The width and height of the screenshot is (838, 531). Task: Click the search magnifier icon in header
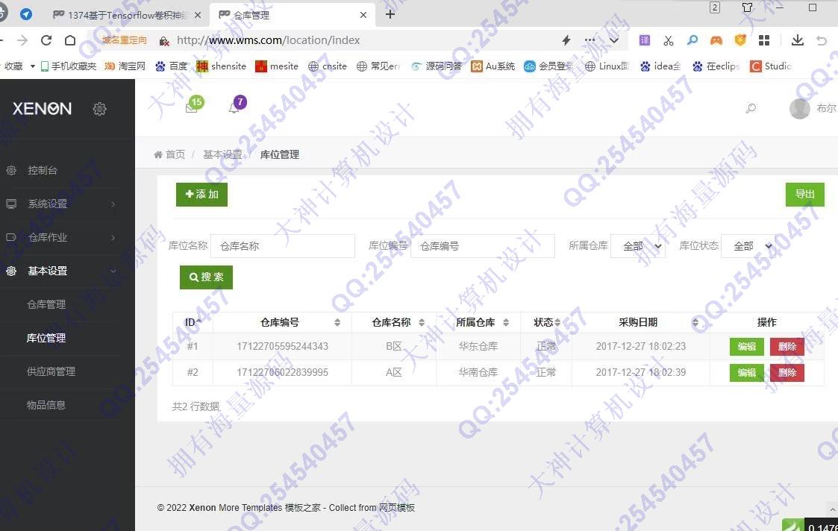[751, 108]
